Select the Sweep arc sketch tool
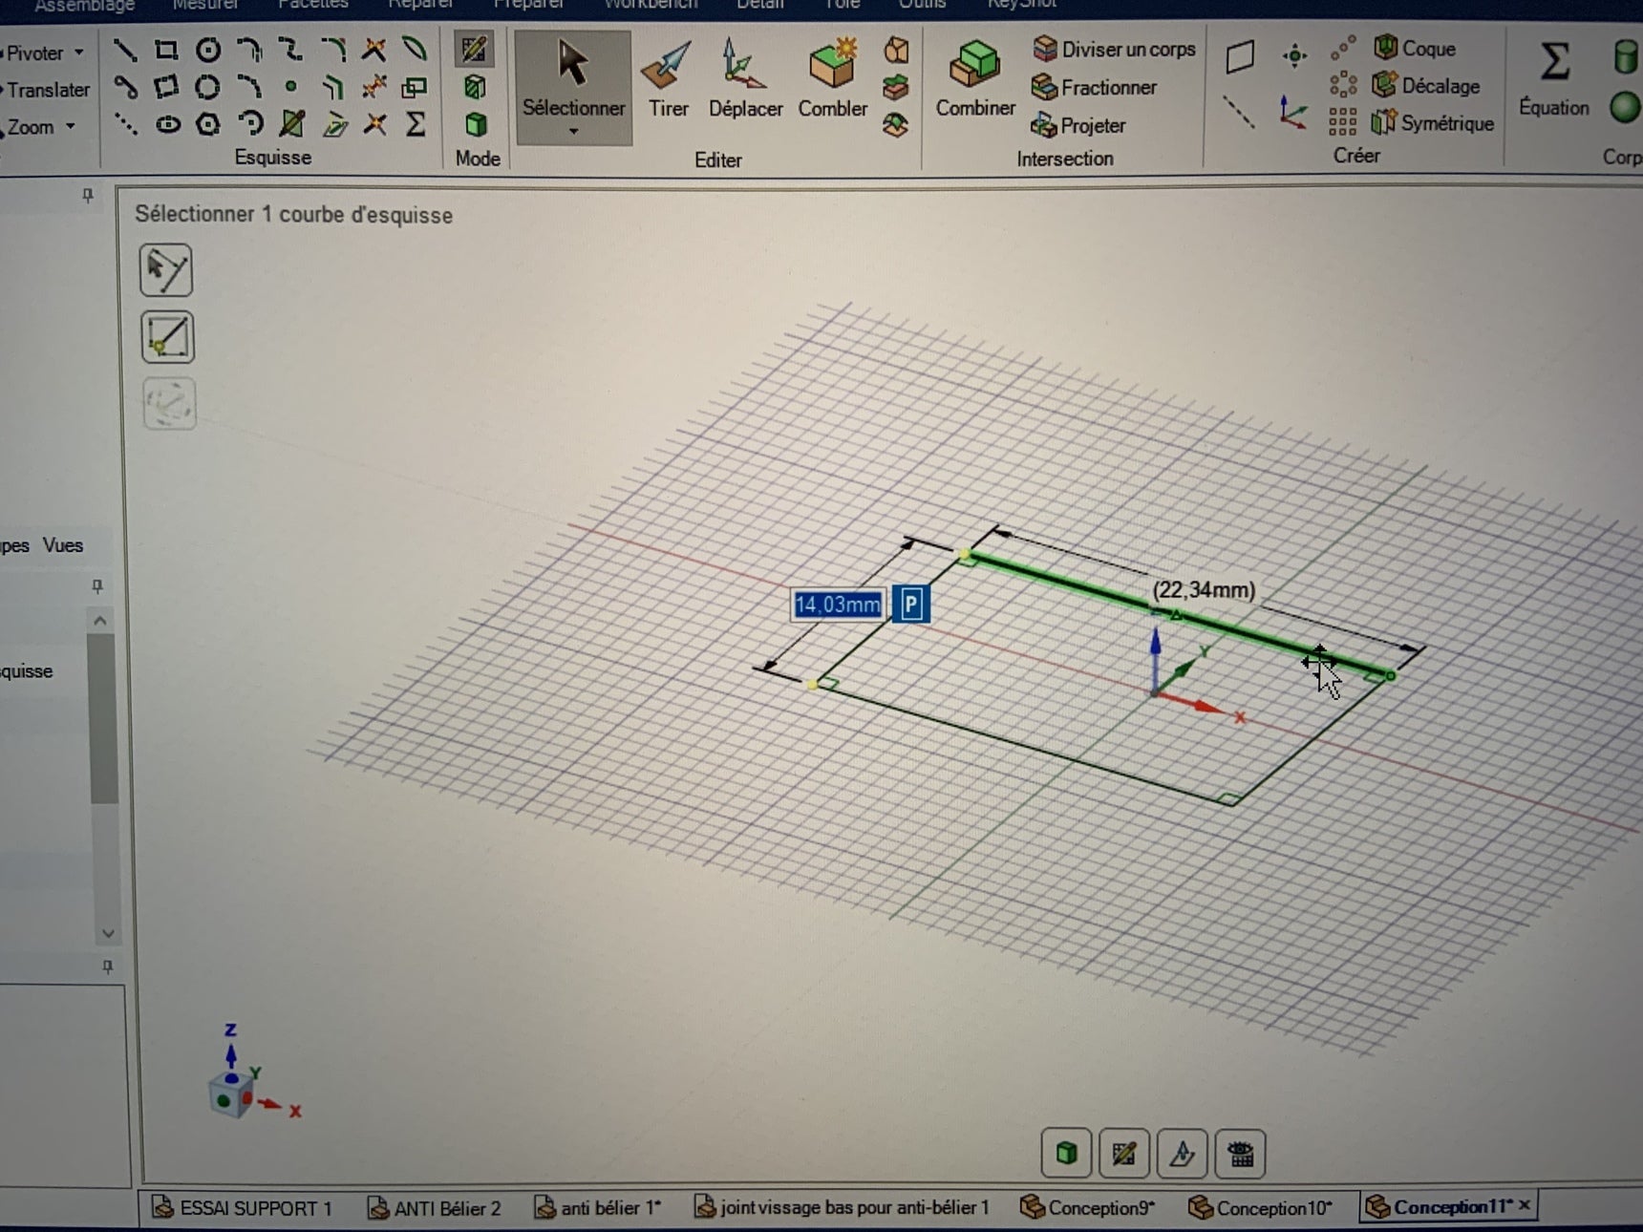This screenshot has width=1643, height=1232. point(250,125)
